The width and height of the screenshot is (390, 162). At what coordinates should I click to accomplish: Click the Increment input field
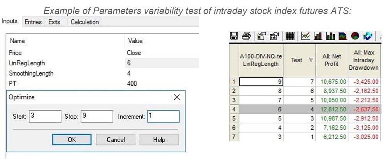[163, 116]
